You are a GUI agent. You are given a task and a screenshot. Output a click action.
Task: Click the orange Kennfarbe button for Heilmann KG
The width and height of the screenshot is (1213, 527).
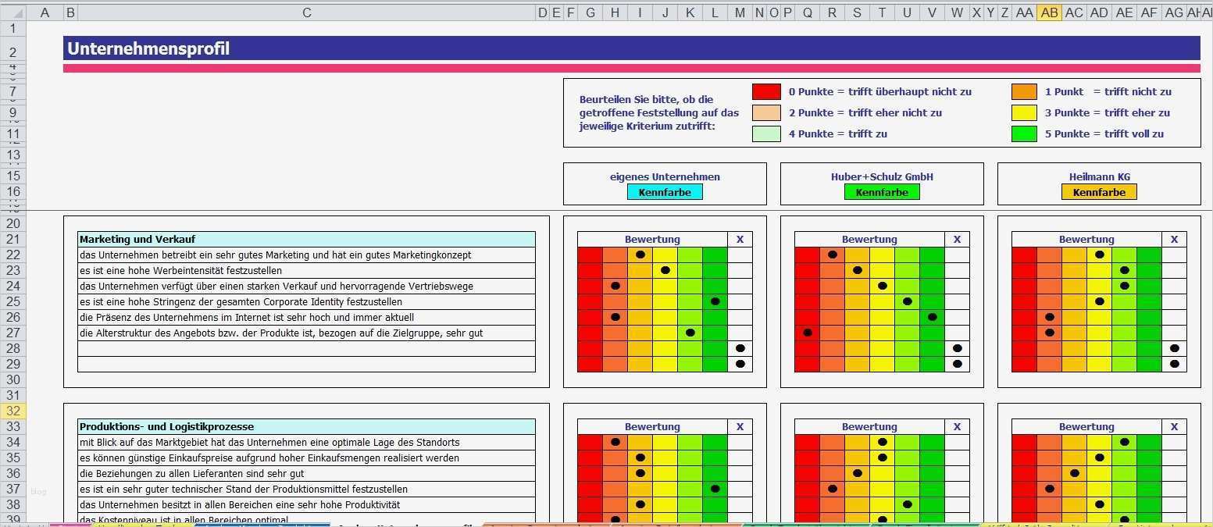[1099, 191]
